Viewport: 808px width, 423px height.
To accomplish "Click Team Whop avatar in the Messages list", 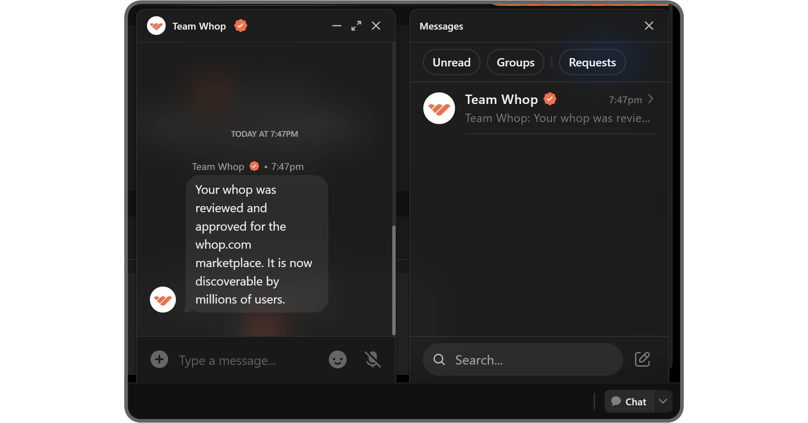I will [439, 108].
